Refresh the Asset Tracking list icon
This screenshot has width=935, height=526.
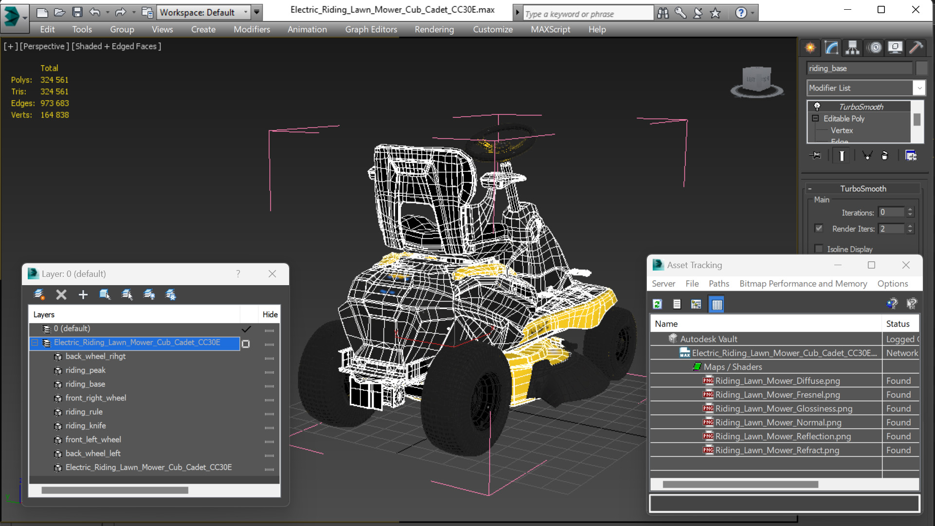pyautogui.click(x=658, y=304)
